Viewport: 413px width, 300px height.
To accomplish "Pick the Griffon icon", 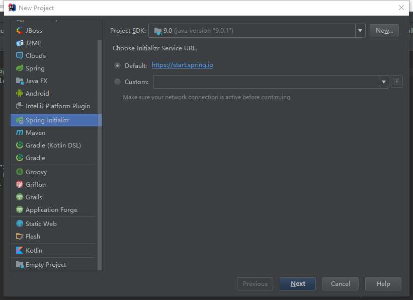I will [x=20, y=185].
